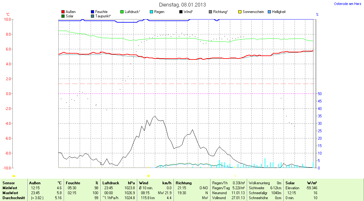
Task: Select the Luftdruck column header
Action: point(111,183)
